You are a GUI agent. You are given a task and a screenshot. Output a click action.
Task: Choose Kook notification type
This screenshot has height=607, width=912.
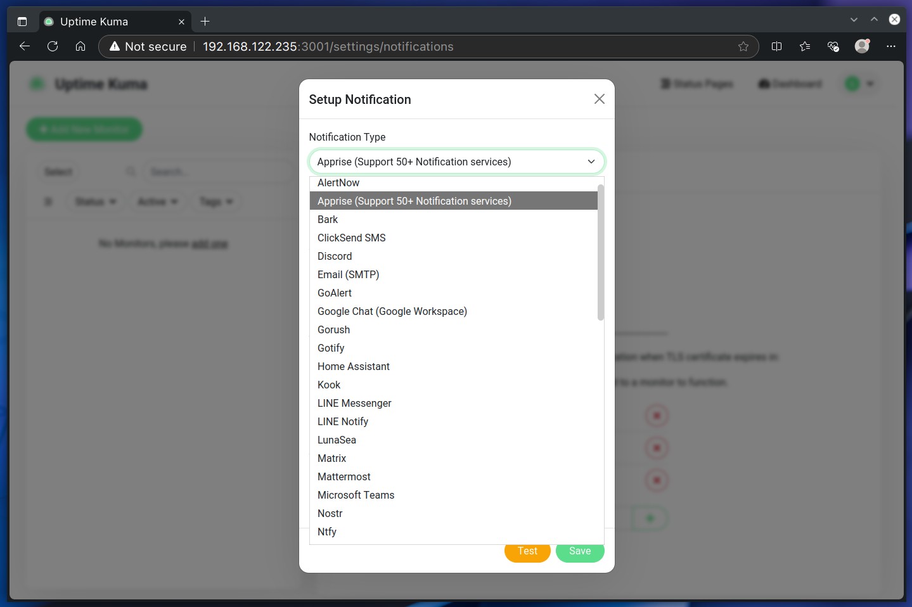454,385
